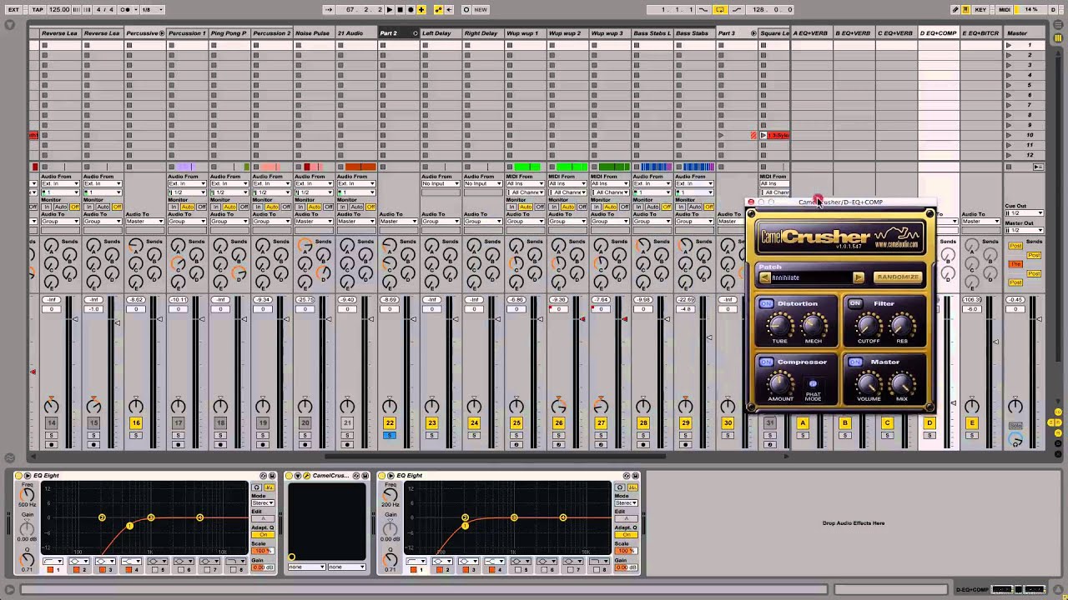Open the second EQ Eight Mode dropdown

point(627,502)
